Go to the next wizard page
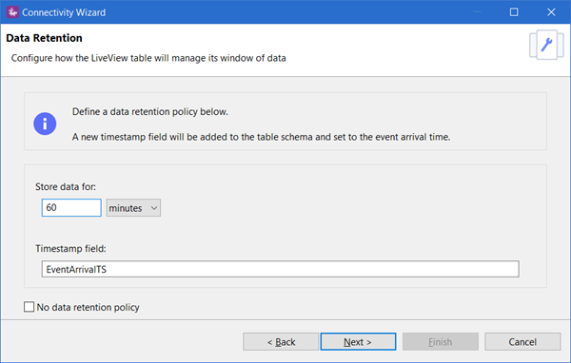571x363 pixels. 358,342
